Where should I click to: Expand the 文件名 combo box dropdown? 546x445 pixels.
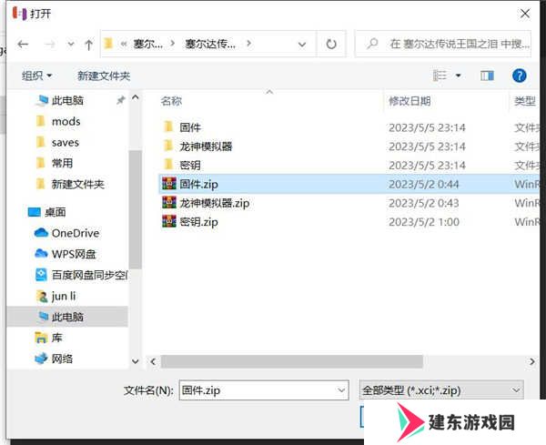coord(341,390)
